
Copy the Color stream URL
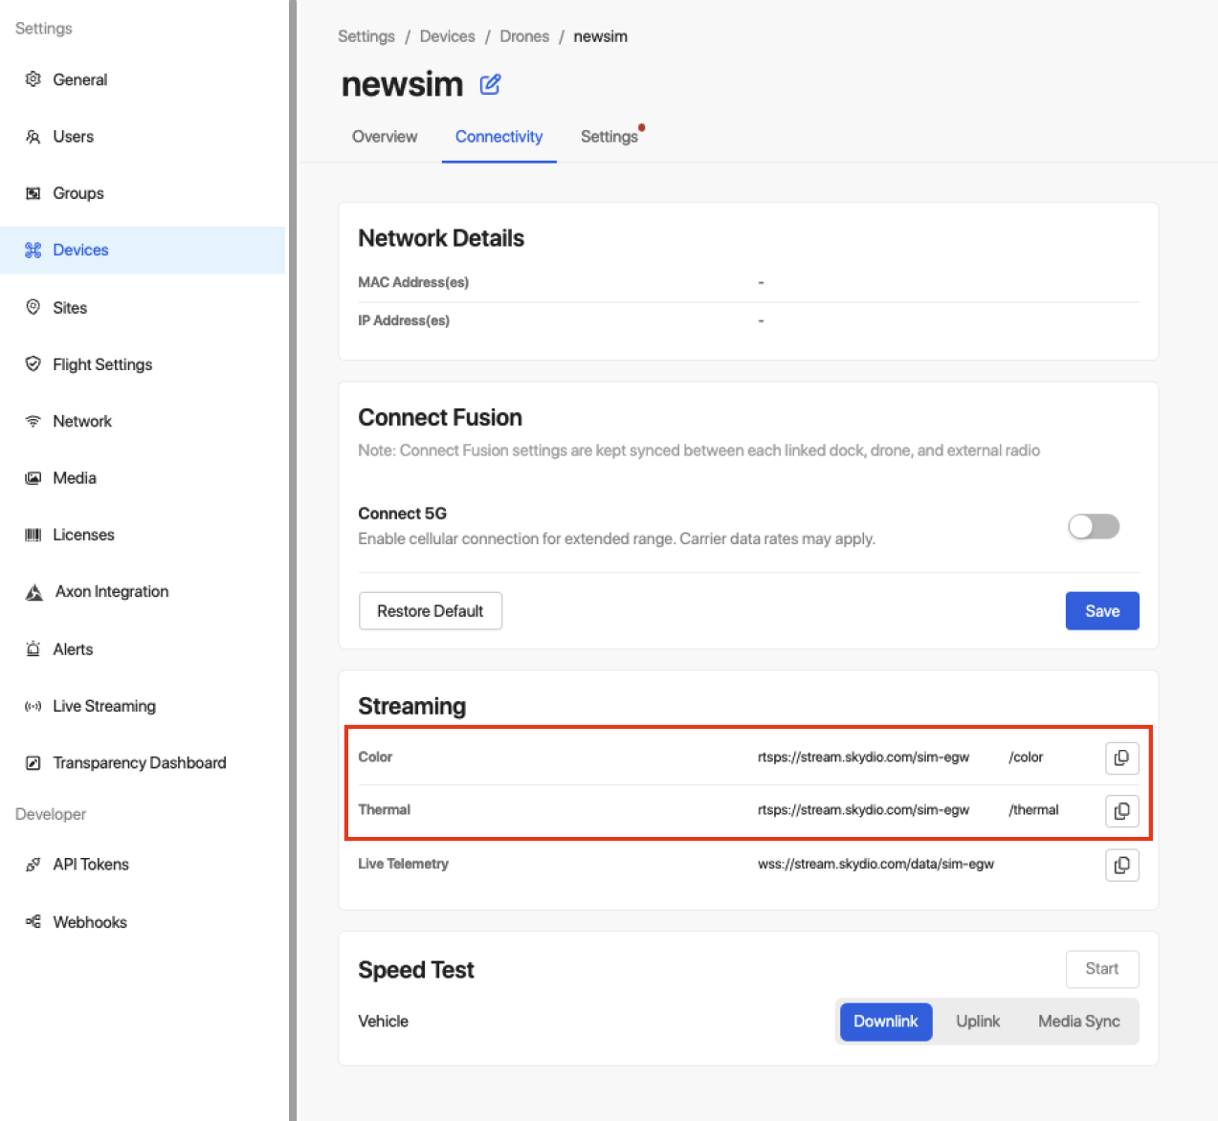click(1122, 758)
